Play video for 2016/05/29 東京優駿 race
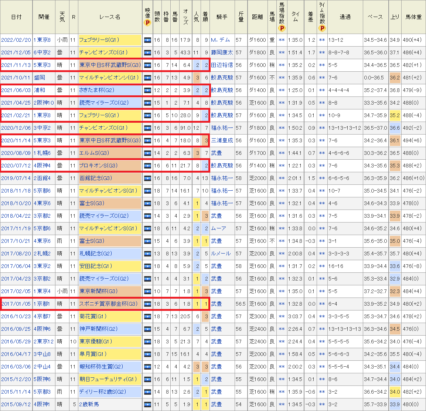 pos(147,342)
